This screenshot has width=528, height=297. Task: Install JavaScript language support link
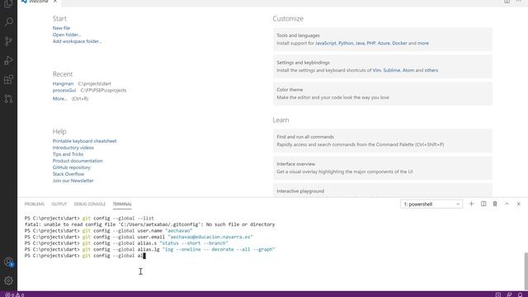(326, 43)
